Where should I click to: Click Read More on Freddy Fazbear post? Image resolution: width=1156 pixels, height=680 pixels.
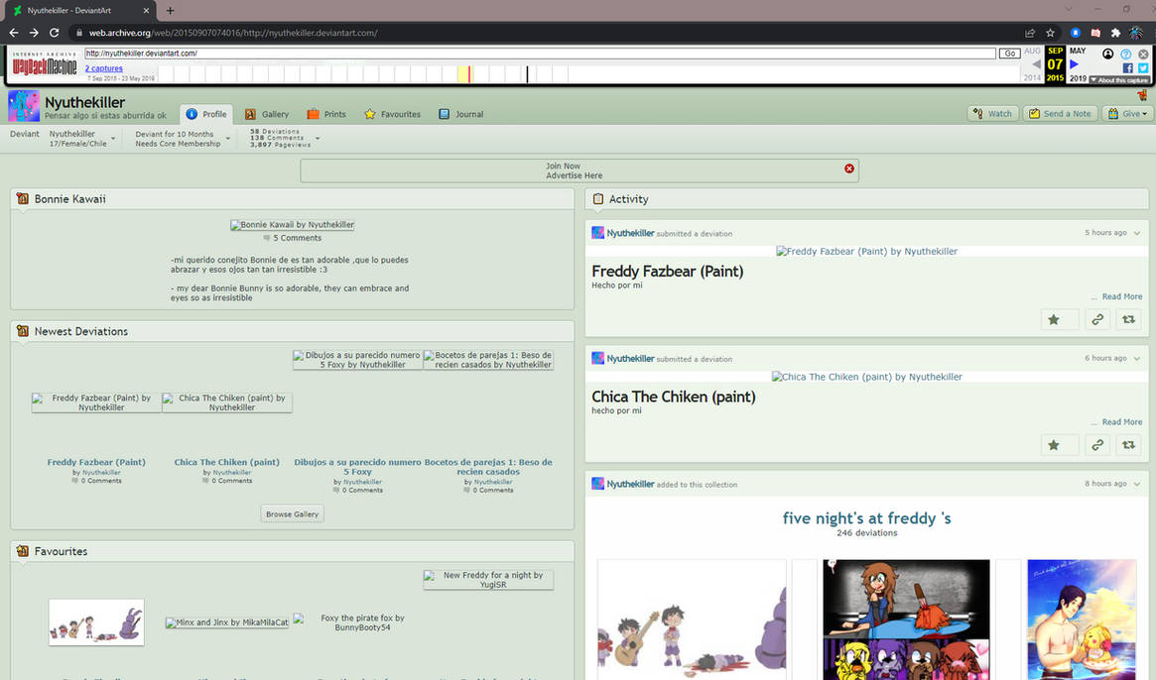pos(1121,296)
